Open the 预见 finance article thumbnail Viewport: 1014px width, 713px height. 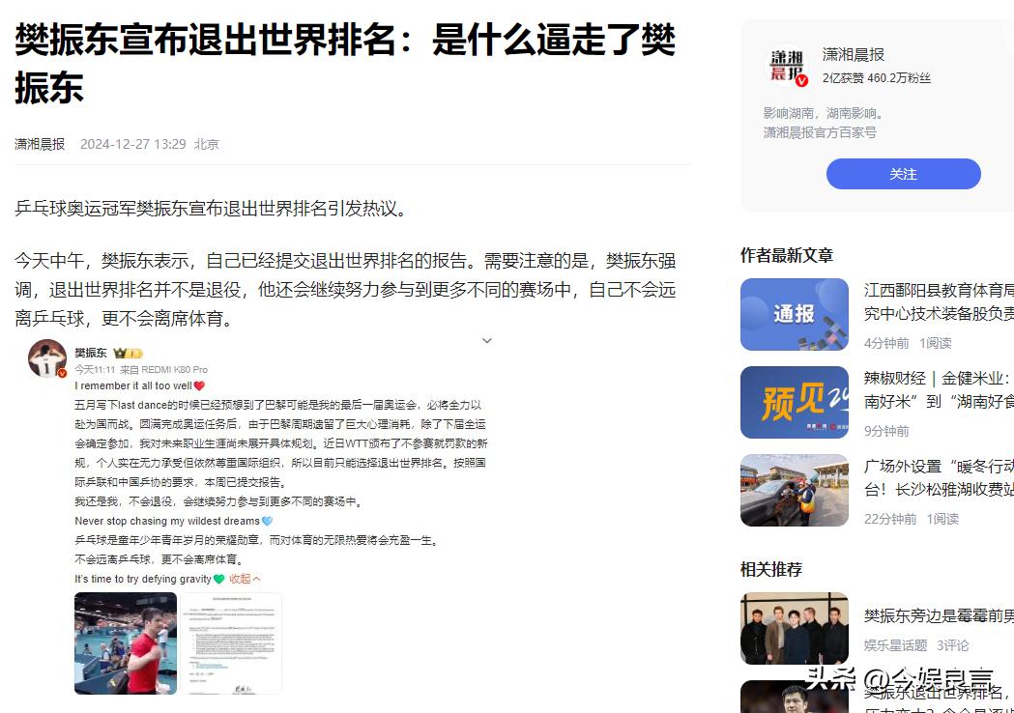point(795,402)
